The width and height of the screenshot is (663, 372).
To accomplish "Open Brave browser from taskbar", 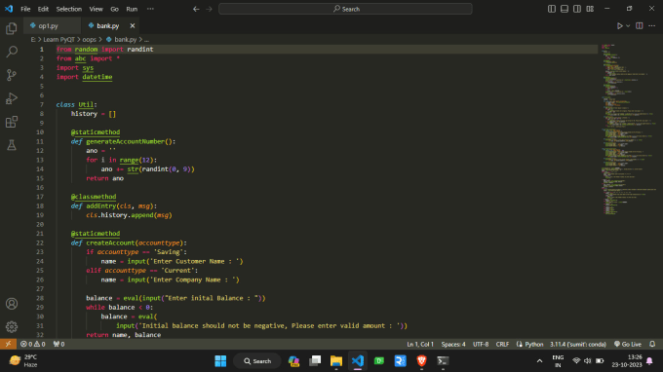I will 421,361.
